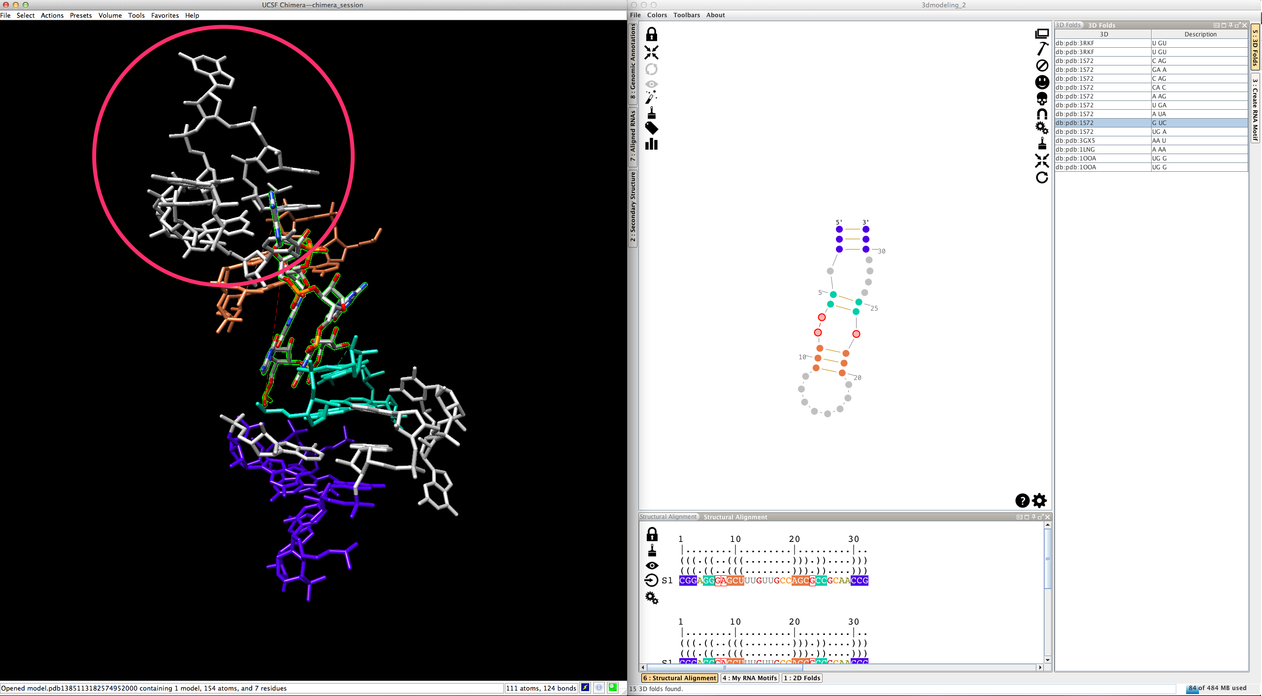
Task: Toggle the greyed eye icon in the canvas toolbar
Action: click(651, 84)
